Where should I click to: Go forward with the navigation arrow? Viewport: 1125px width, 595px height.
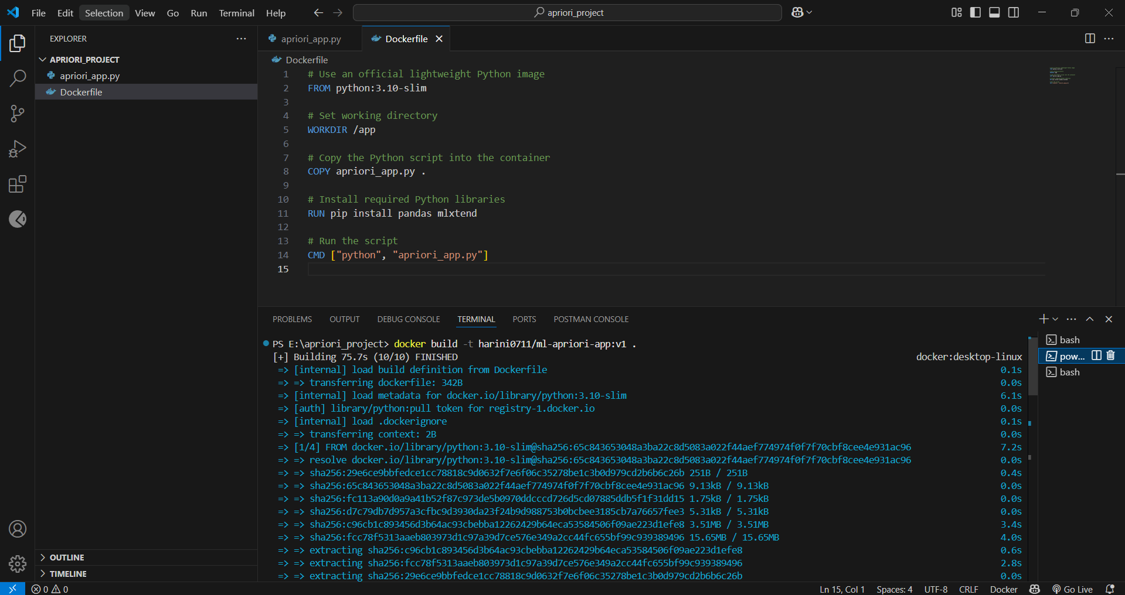(338, 12)
